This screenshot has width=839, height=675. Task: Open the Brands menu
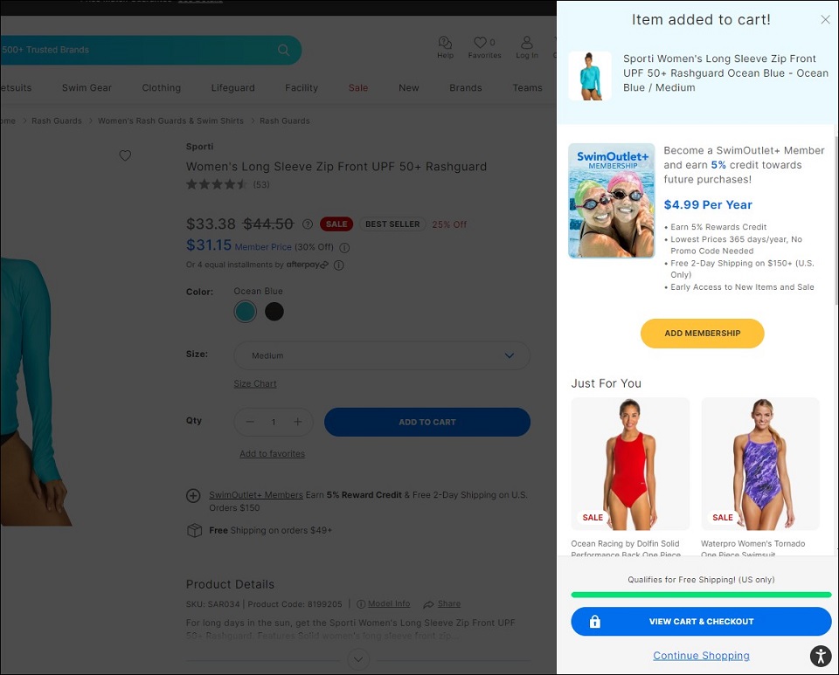tap(466, 87)
